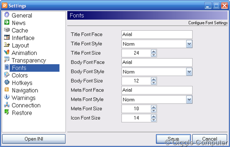
Task: Minimize the Settings window
Action: coord(208,6)
